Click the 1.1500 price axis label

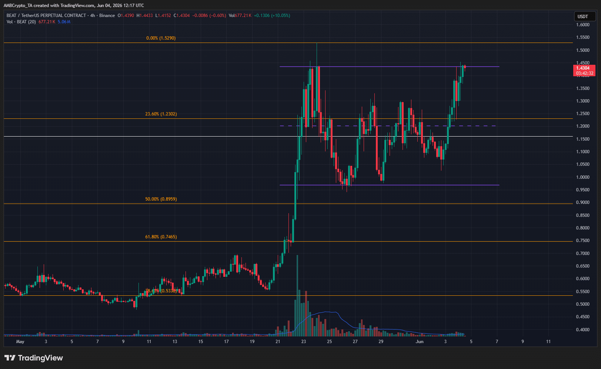pos(583,139)
